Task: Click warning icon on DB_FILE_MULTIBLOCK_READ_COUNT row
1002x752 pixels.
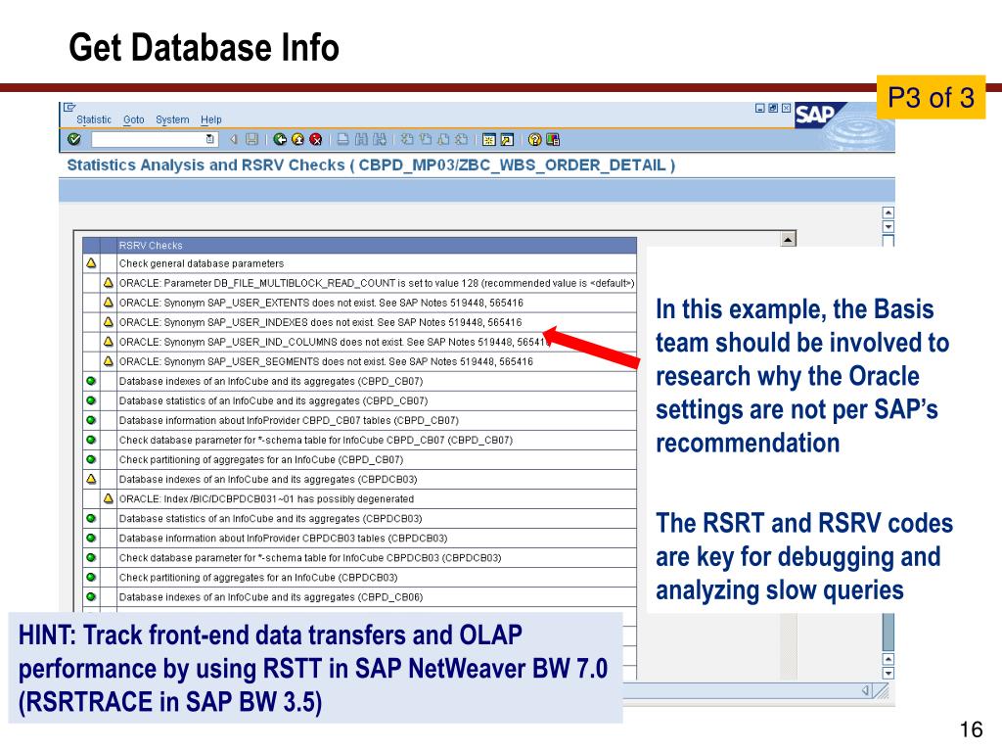Action: point(109,283)
